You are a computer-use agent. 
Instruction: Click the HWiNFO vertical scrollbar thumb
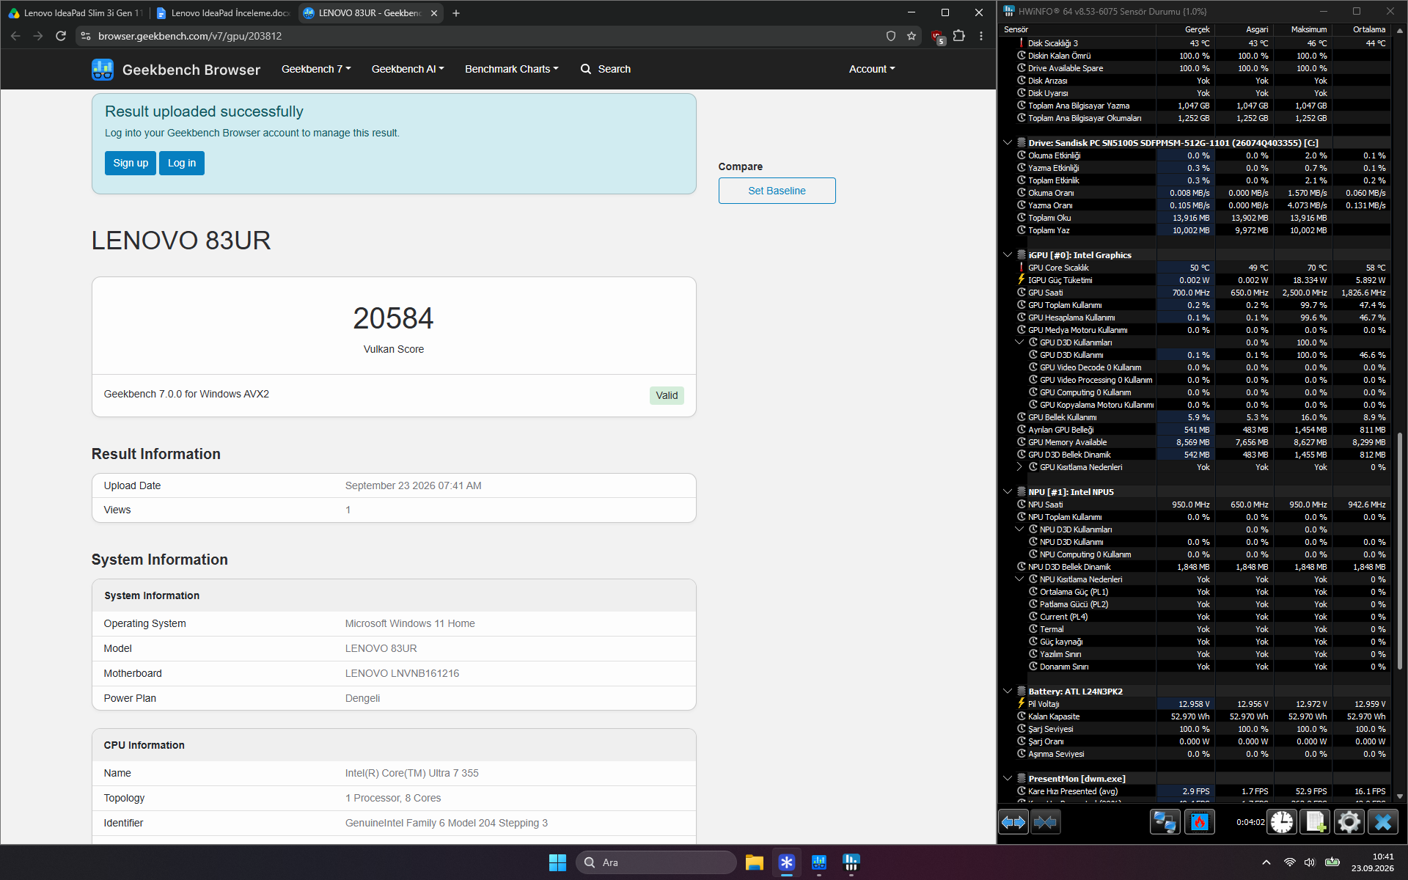click(1400, 550)
